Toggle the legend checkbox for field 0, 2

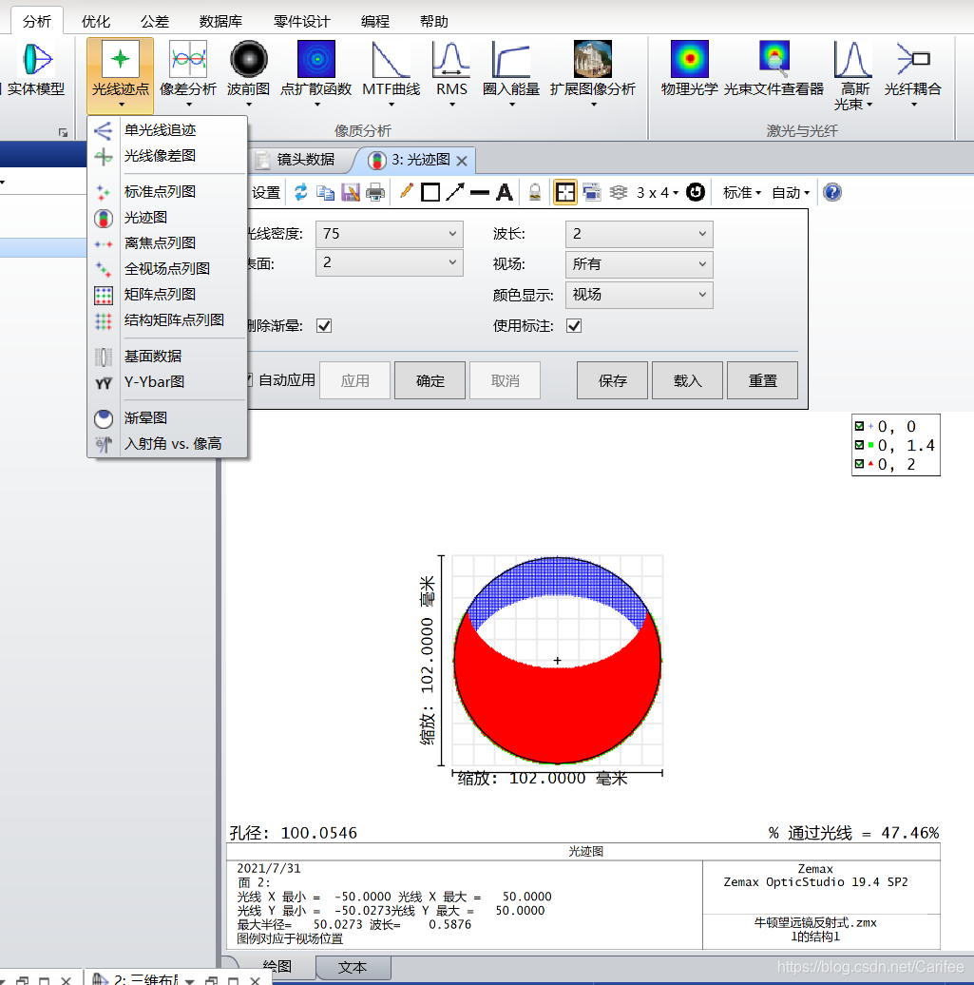pyautogui.click(x=860, y=464)
